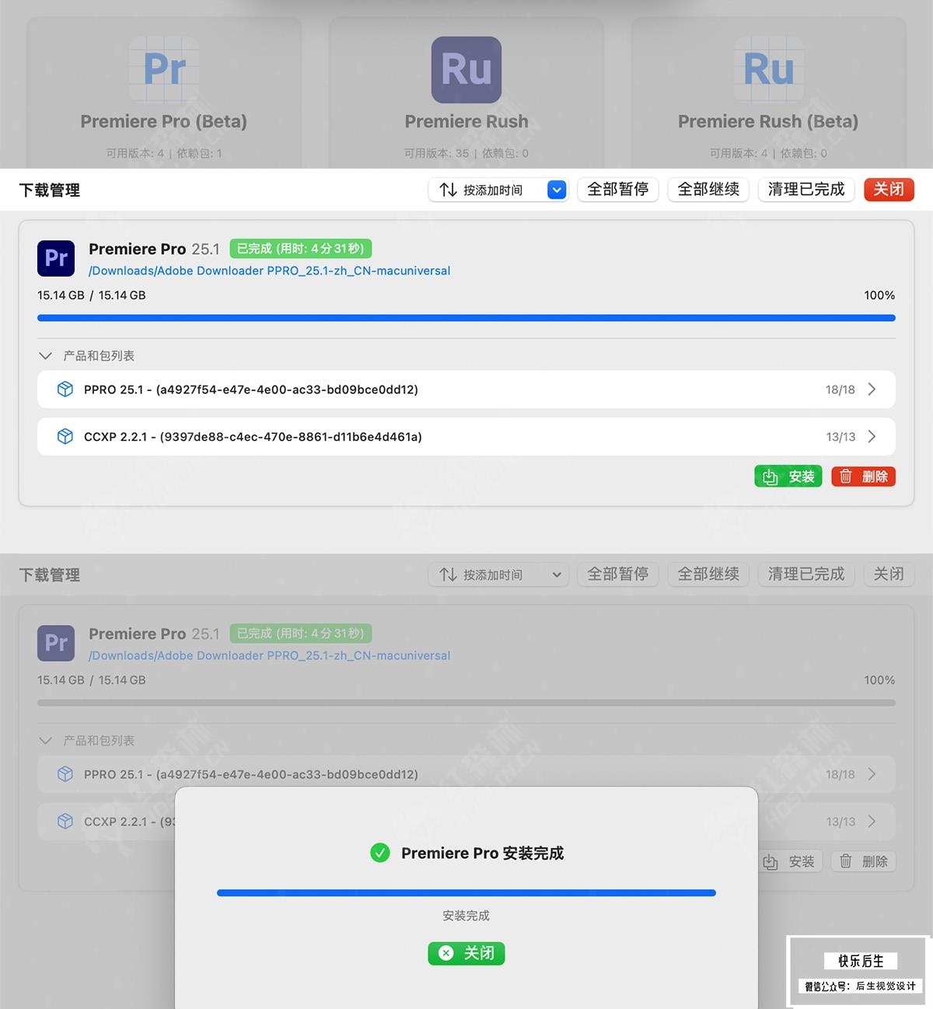Click the dimmed "18/18" count
Image resolution: width=933 pixels, height=1009 pixels.
click(x=840, y=774)
